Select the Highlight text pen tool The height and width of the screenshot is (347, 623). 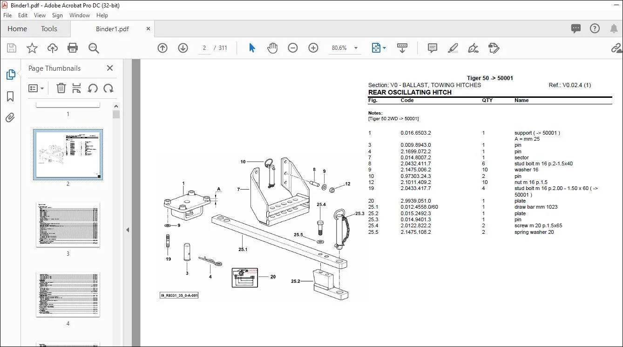coord(453,48)
